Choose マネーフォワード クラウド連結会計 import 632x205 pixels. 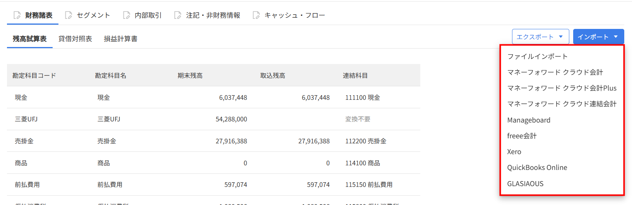click(x=562, y=104)
